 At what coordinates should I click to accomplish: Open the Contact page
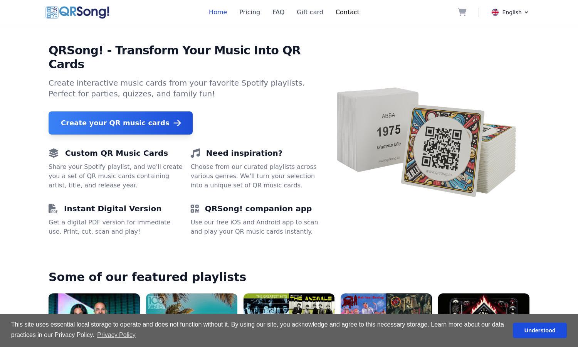[x=348, y=12]
